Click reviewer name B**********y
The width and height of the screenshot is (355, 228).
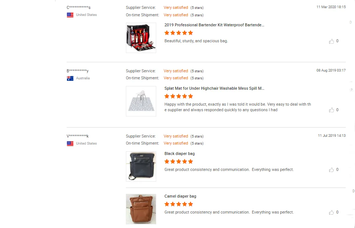pos(78,71)
